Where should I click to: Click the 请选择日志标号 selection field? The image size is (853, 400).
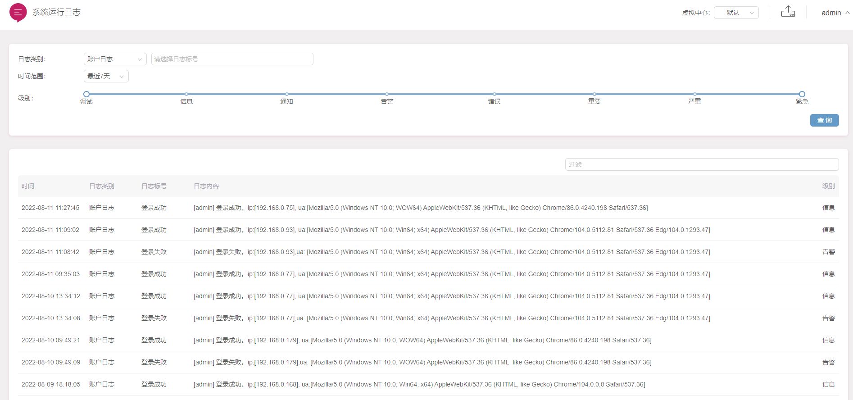click(232, 59)
